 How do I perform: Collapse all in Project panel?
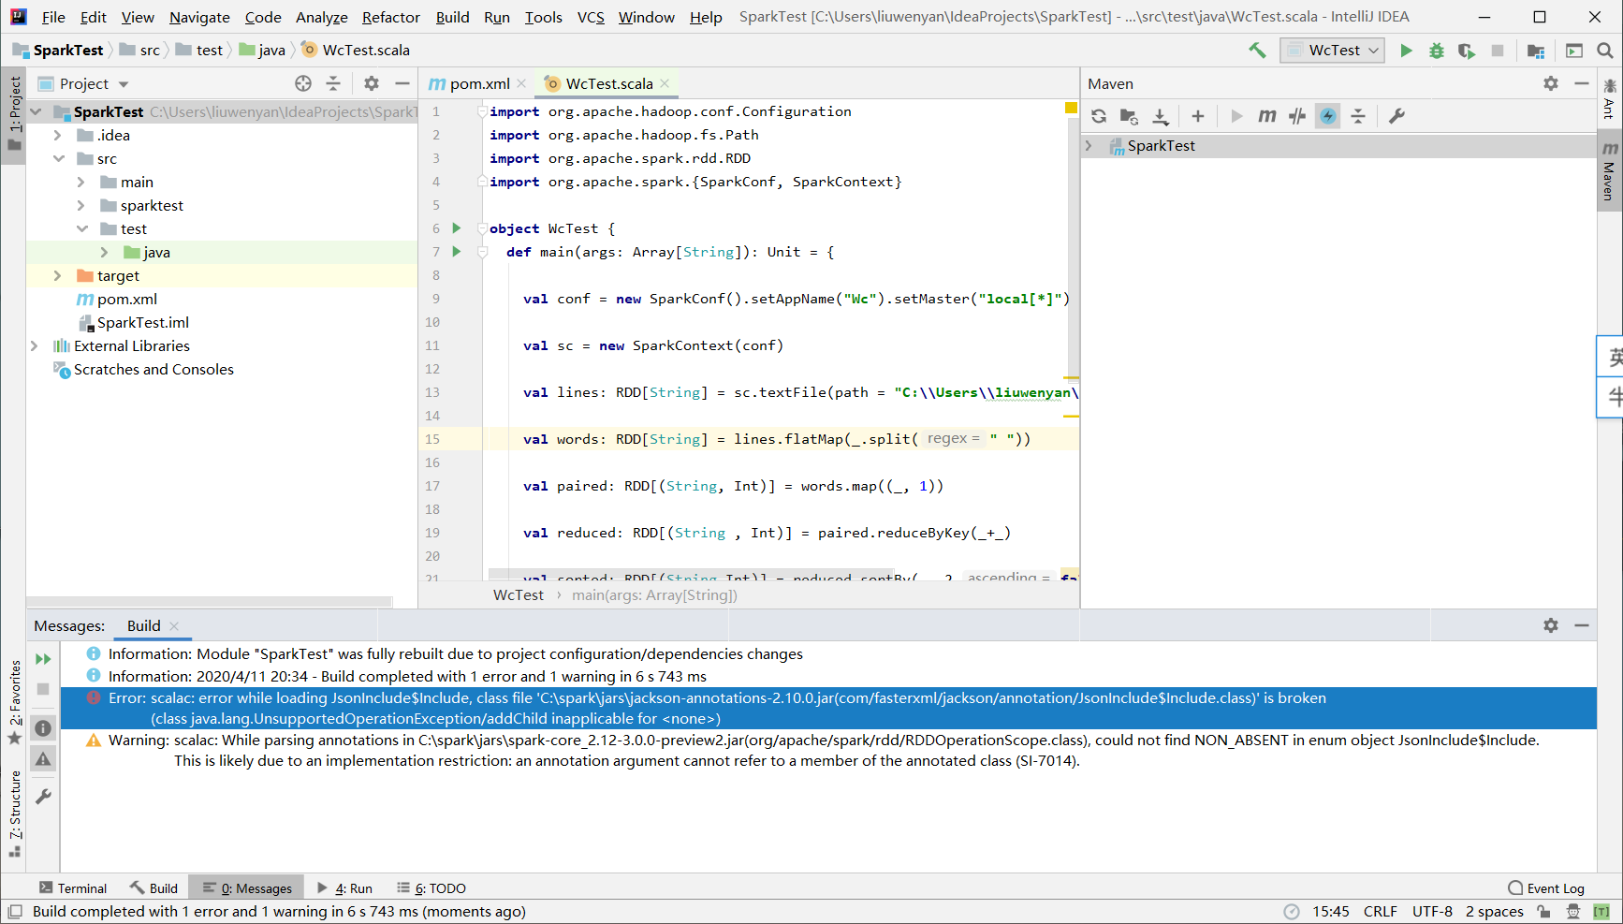click(333, 83)
